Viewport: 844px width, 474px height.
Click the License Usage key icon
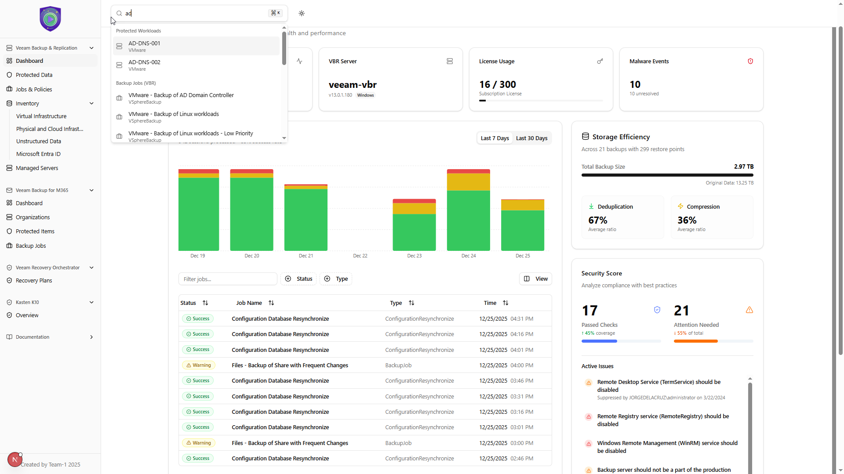pyautogui.click(x=600, y=62)
